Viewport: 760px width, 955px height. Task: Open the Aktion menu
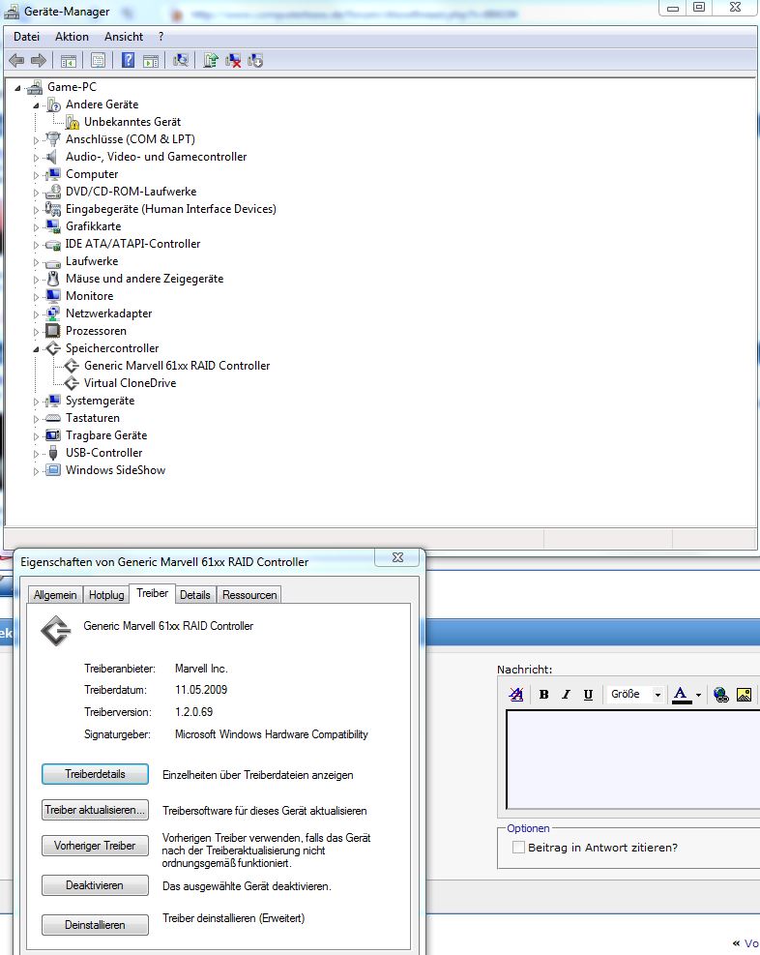pos(72,37)
